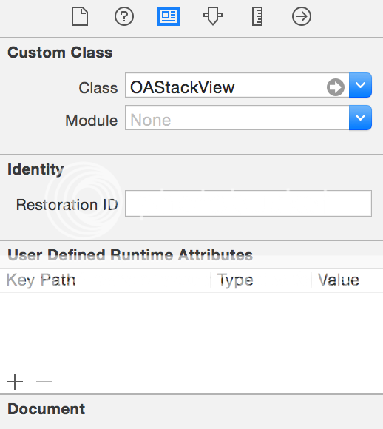The width and height of the screenshot is (383, 429).
Task: Click the Class field containing OAStackView
Action: pyautogui.click(x=237, y=85)
